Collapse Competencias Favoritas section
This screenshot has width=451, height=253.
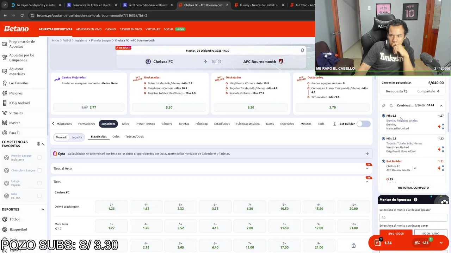click(x=43, y=144)
